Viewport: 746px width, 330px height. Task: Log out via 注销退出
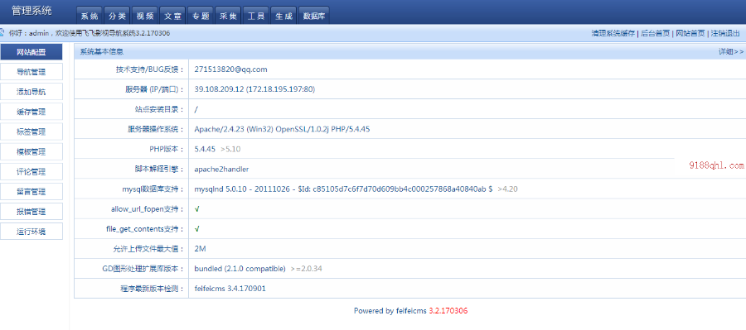point(725,33)
